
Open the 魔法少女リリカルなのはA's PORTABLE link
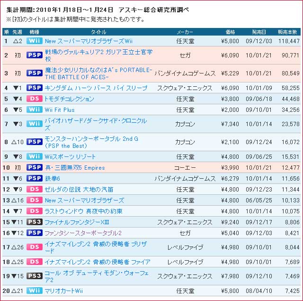tap(98, 73)
